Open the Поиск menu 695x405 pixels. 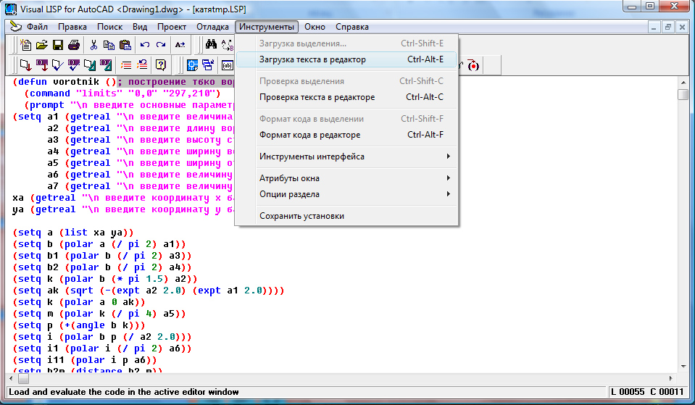point(109,27)
